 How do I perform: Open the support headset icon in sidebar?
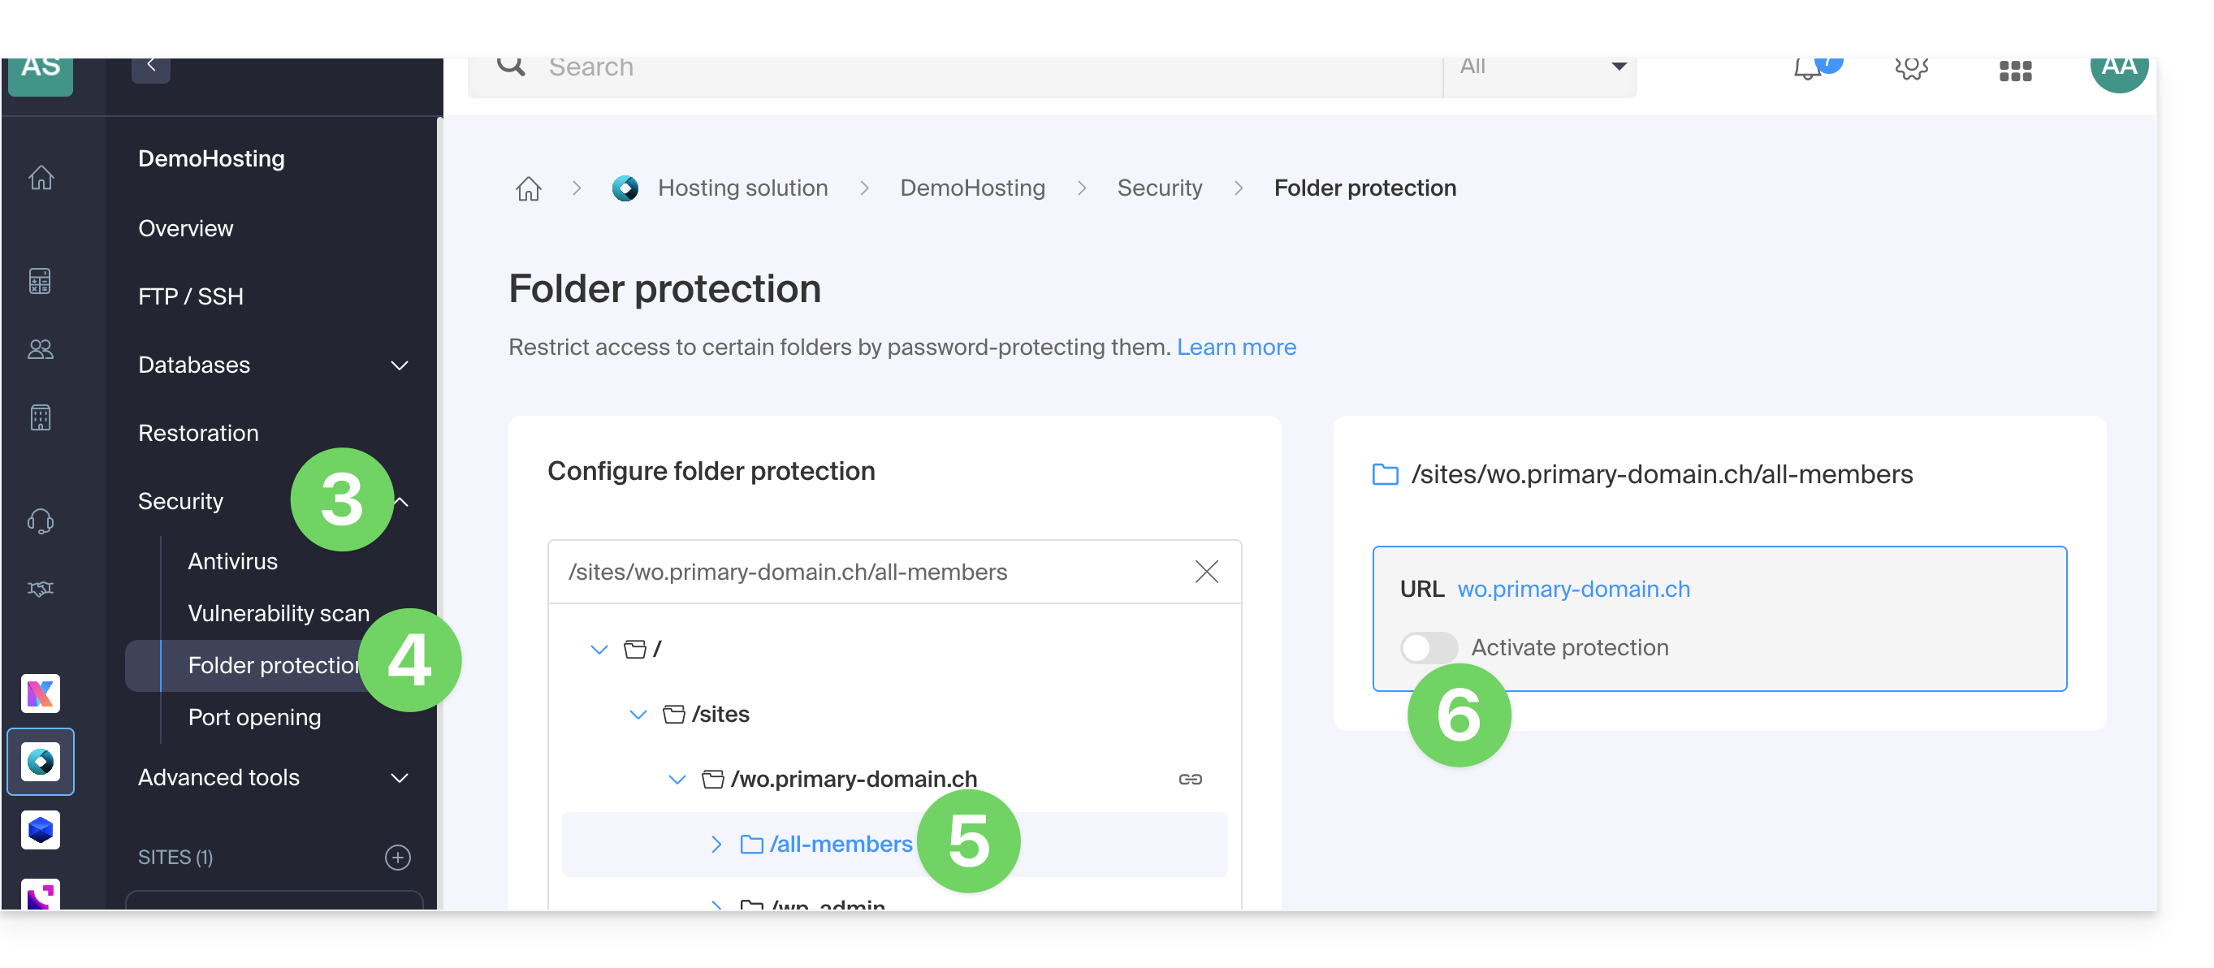click(x=41, y=520)
